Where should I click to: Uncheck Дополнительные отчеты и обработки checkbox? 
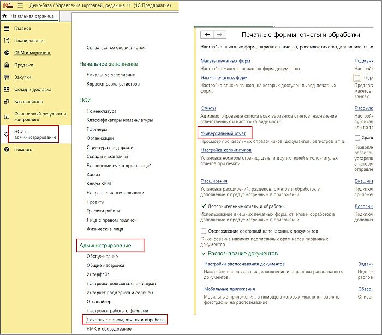[204, 206]
